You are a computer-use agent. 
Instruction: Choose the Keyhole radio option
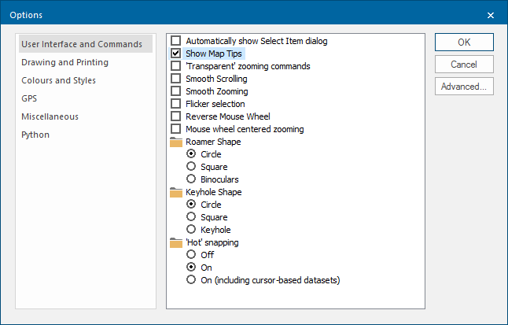coord(191,229)
